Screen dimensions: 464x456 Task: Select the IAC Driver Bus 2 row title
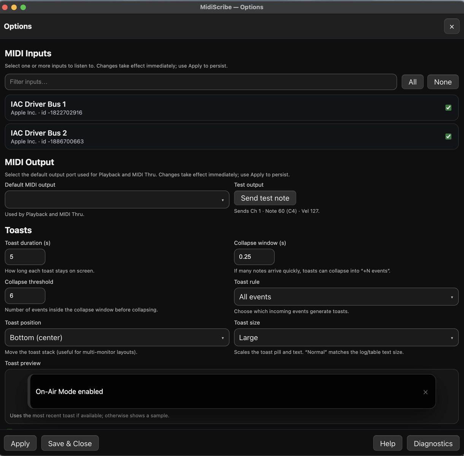39,133
